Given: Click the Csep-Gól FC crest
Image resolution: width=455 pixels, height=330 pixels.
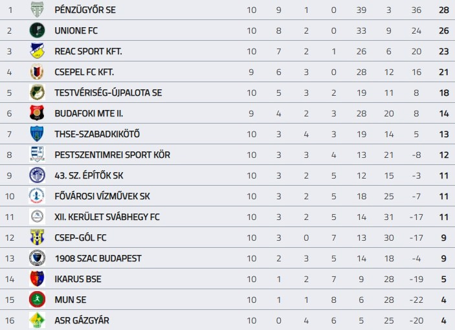Looking at the screenshot, I should tap(37, 237).
